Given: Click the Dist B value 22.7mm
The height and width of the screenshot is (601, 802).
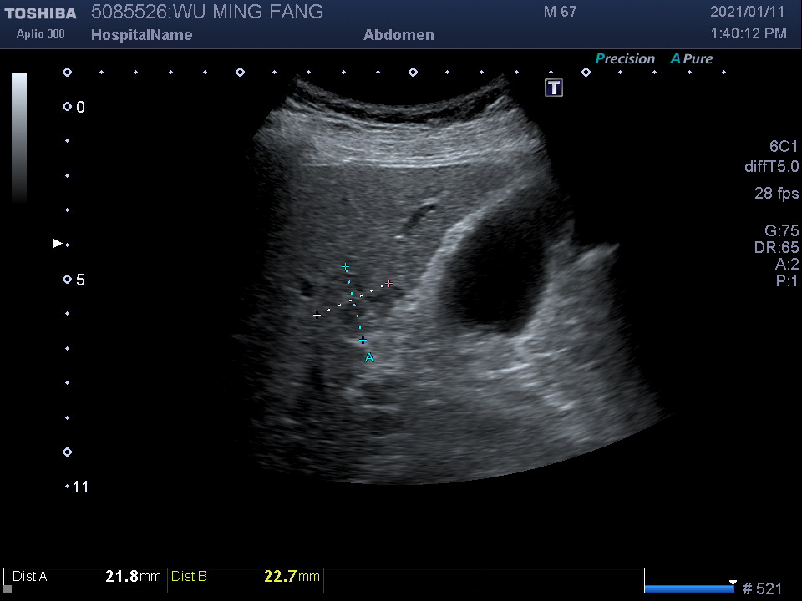Looking at the screenshot, I should (292, 577).
